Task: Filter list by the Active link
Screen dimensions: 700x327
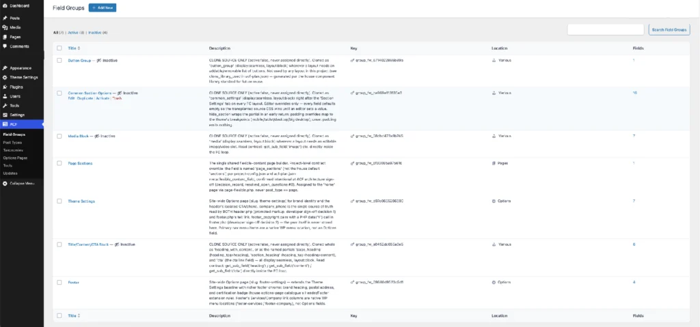Action: pos(72,33)
